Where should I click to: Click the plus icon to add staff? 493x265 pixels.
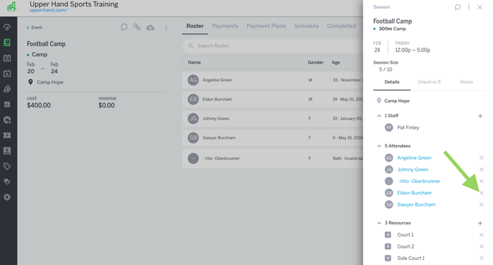pyautogui.click(x=480, y=116)
